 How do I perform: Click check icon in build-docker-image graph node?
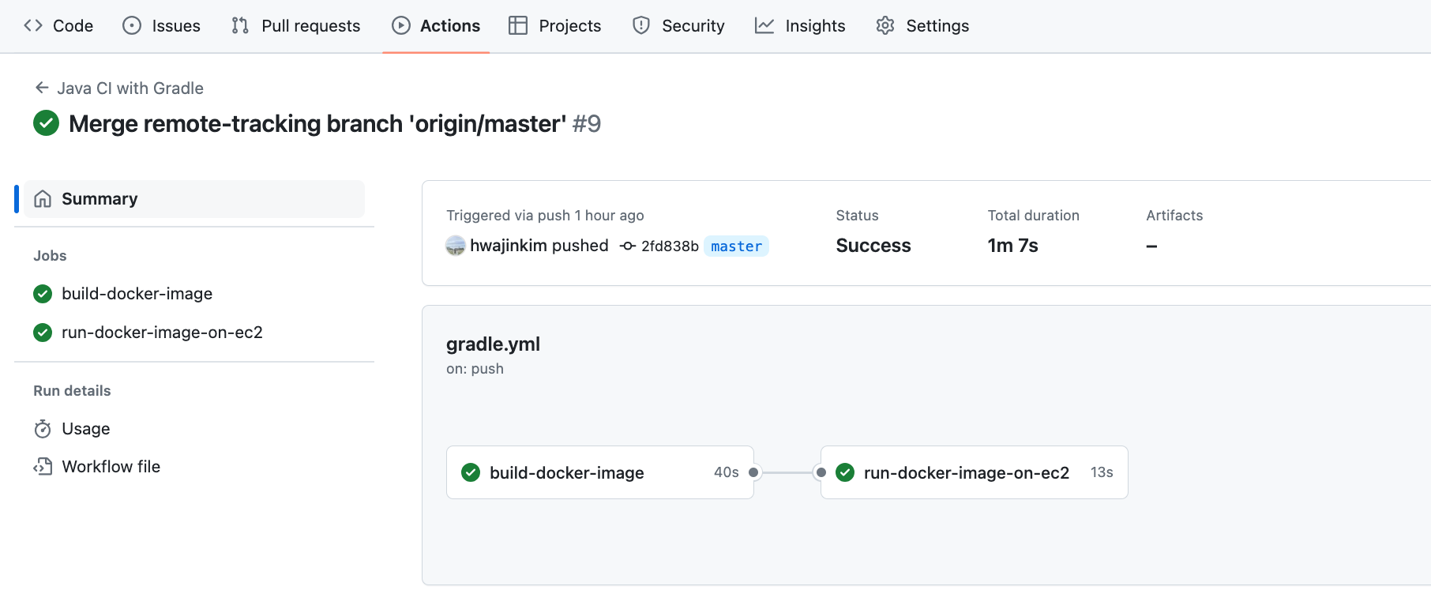(471, 472)
